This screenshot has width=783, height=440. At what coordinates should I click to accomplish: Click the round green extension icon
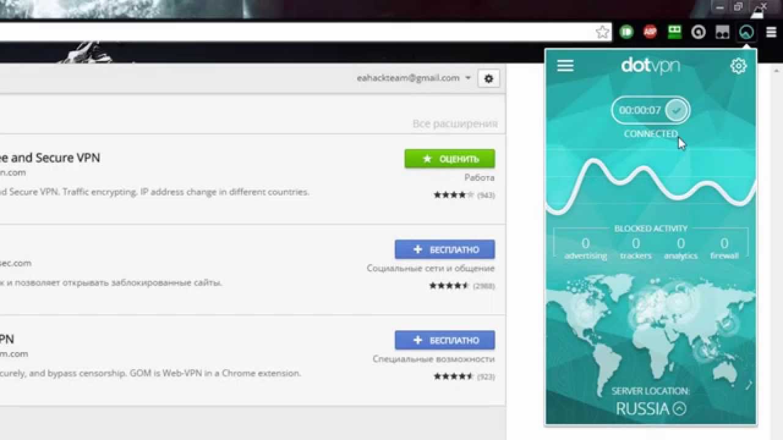626,32
